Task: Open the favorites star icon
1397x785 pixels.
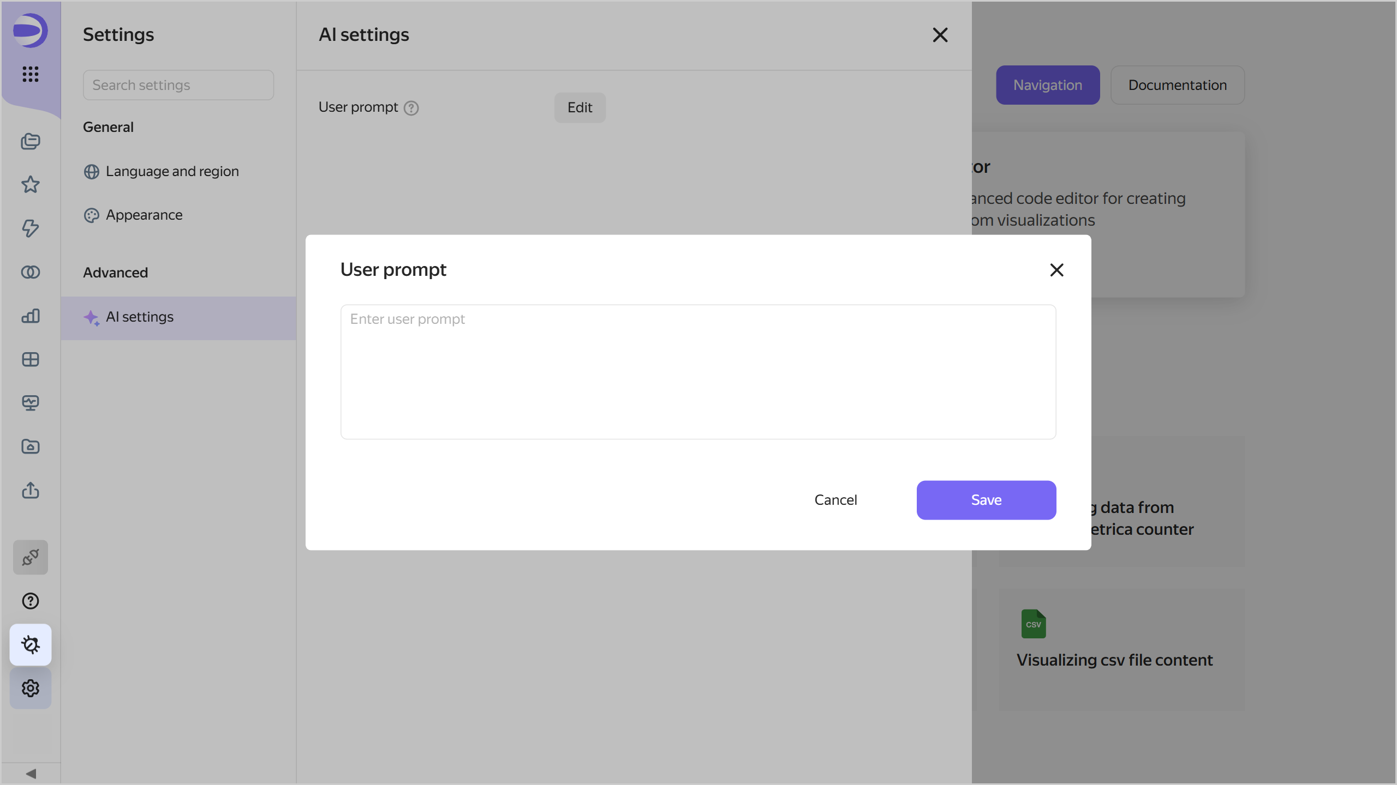Action: 30,185
